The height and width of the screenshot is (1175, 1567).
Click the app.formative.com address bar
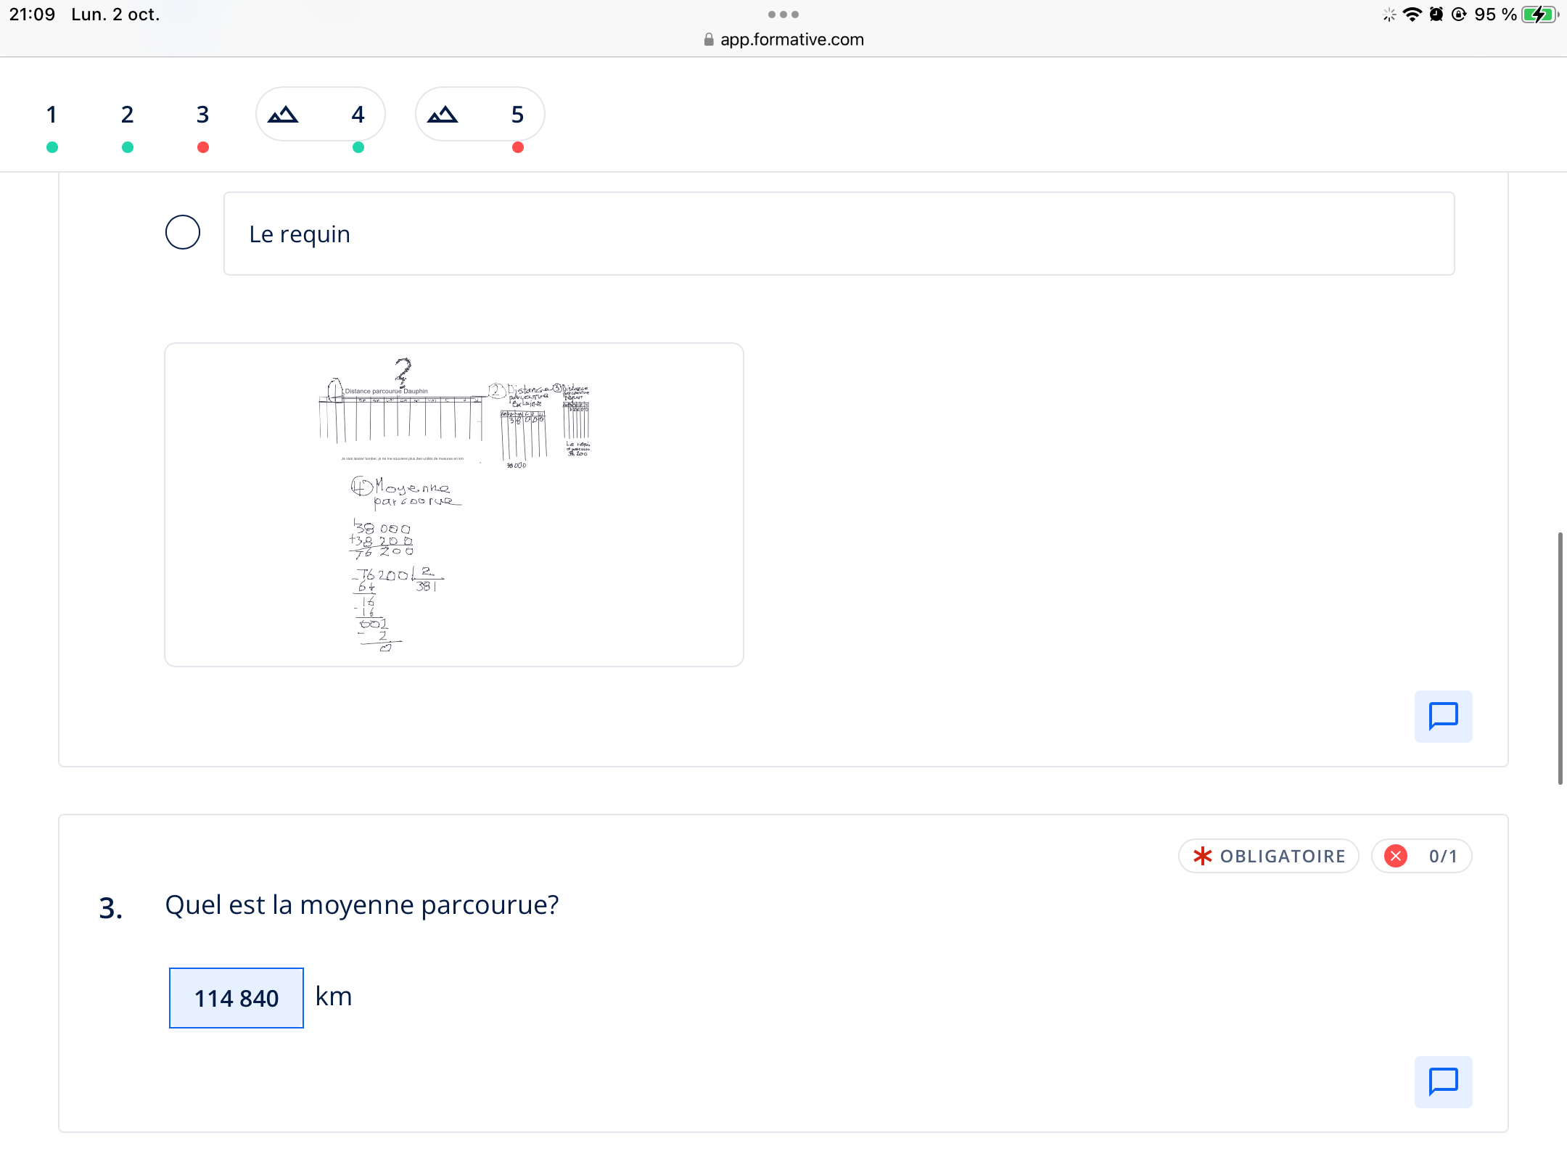click(791, 40)
